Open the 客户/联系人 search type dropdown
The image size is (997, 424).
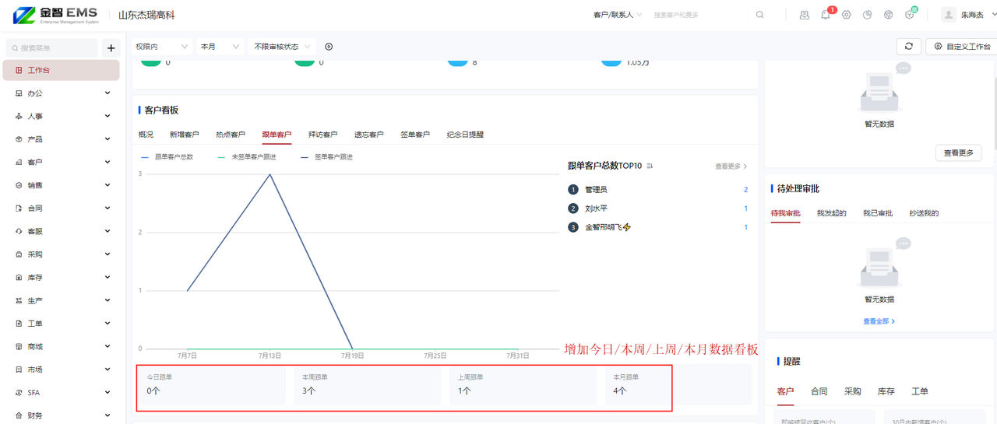click(x=618, y=15)
